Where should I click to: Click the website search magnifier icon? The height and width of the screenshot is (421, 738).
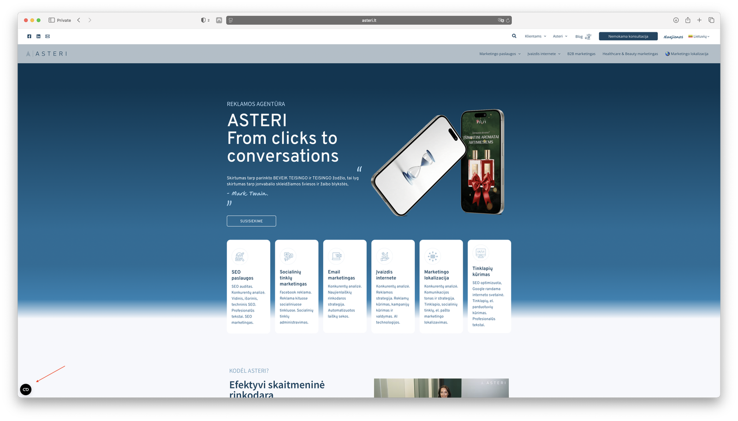pos(514,36)
